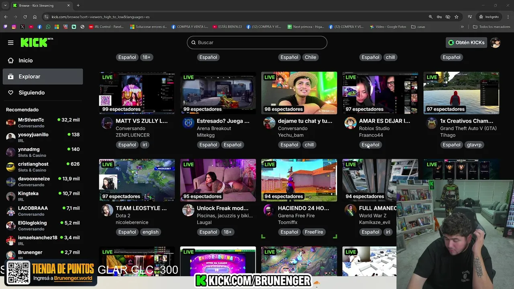Open Yechu_bam channel avatar
Viewport: 514px width, 289px height.
[269, 123]
